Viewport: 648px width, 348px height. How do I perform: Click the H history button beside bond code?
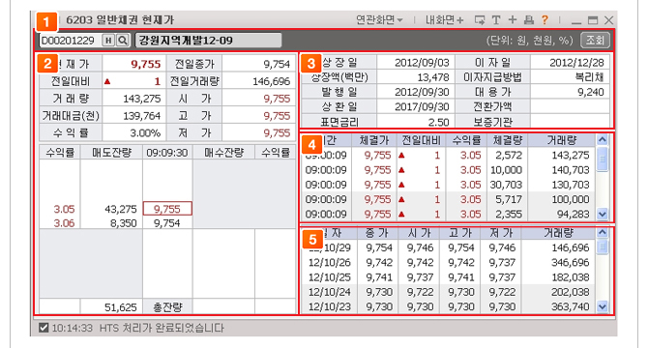coord(108,40)
